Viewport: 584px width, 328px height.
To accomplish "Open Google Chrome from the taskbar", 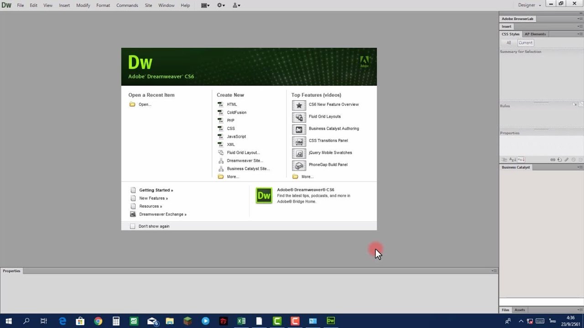I will pos(98,321).
